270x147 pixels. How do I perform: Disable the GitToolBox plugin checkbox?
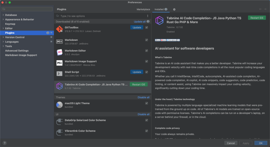[x=146, y=27]
